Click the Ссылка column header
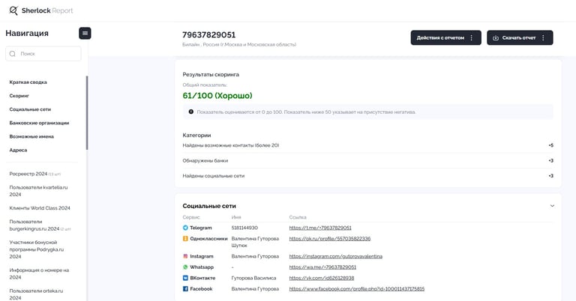 point(298,217)
